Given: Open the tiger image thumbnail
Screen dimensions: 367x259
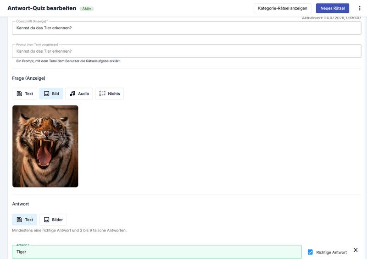Looking at the screenshot, I should [x=45, y=146].
